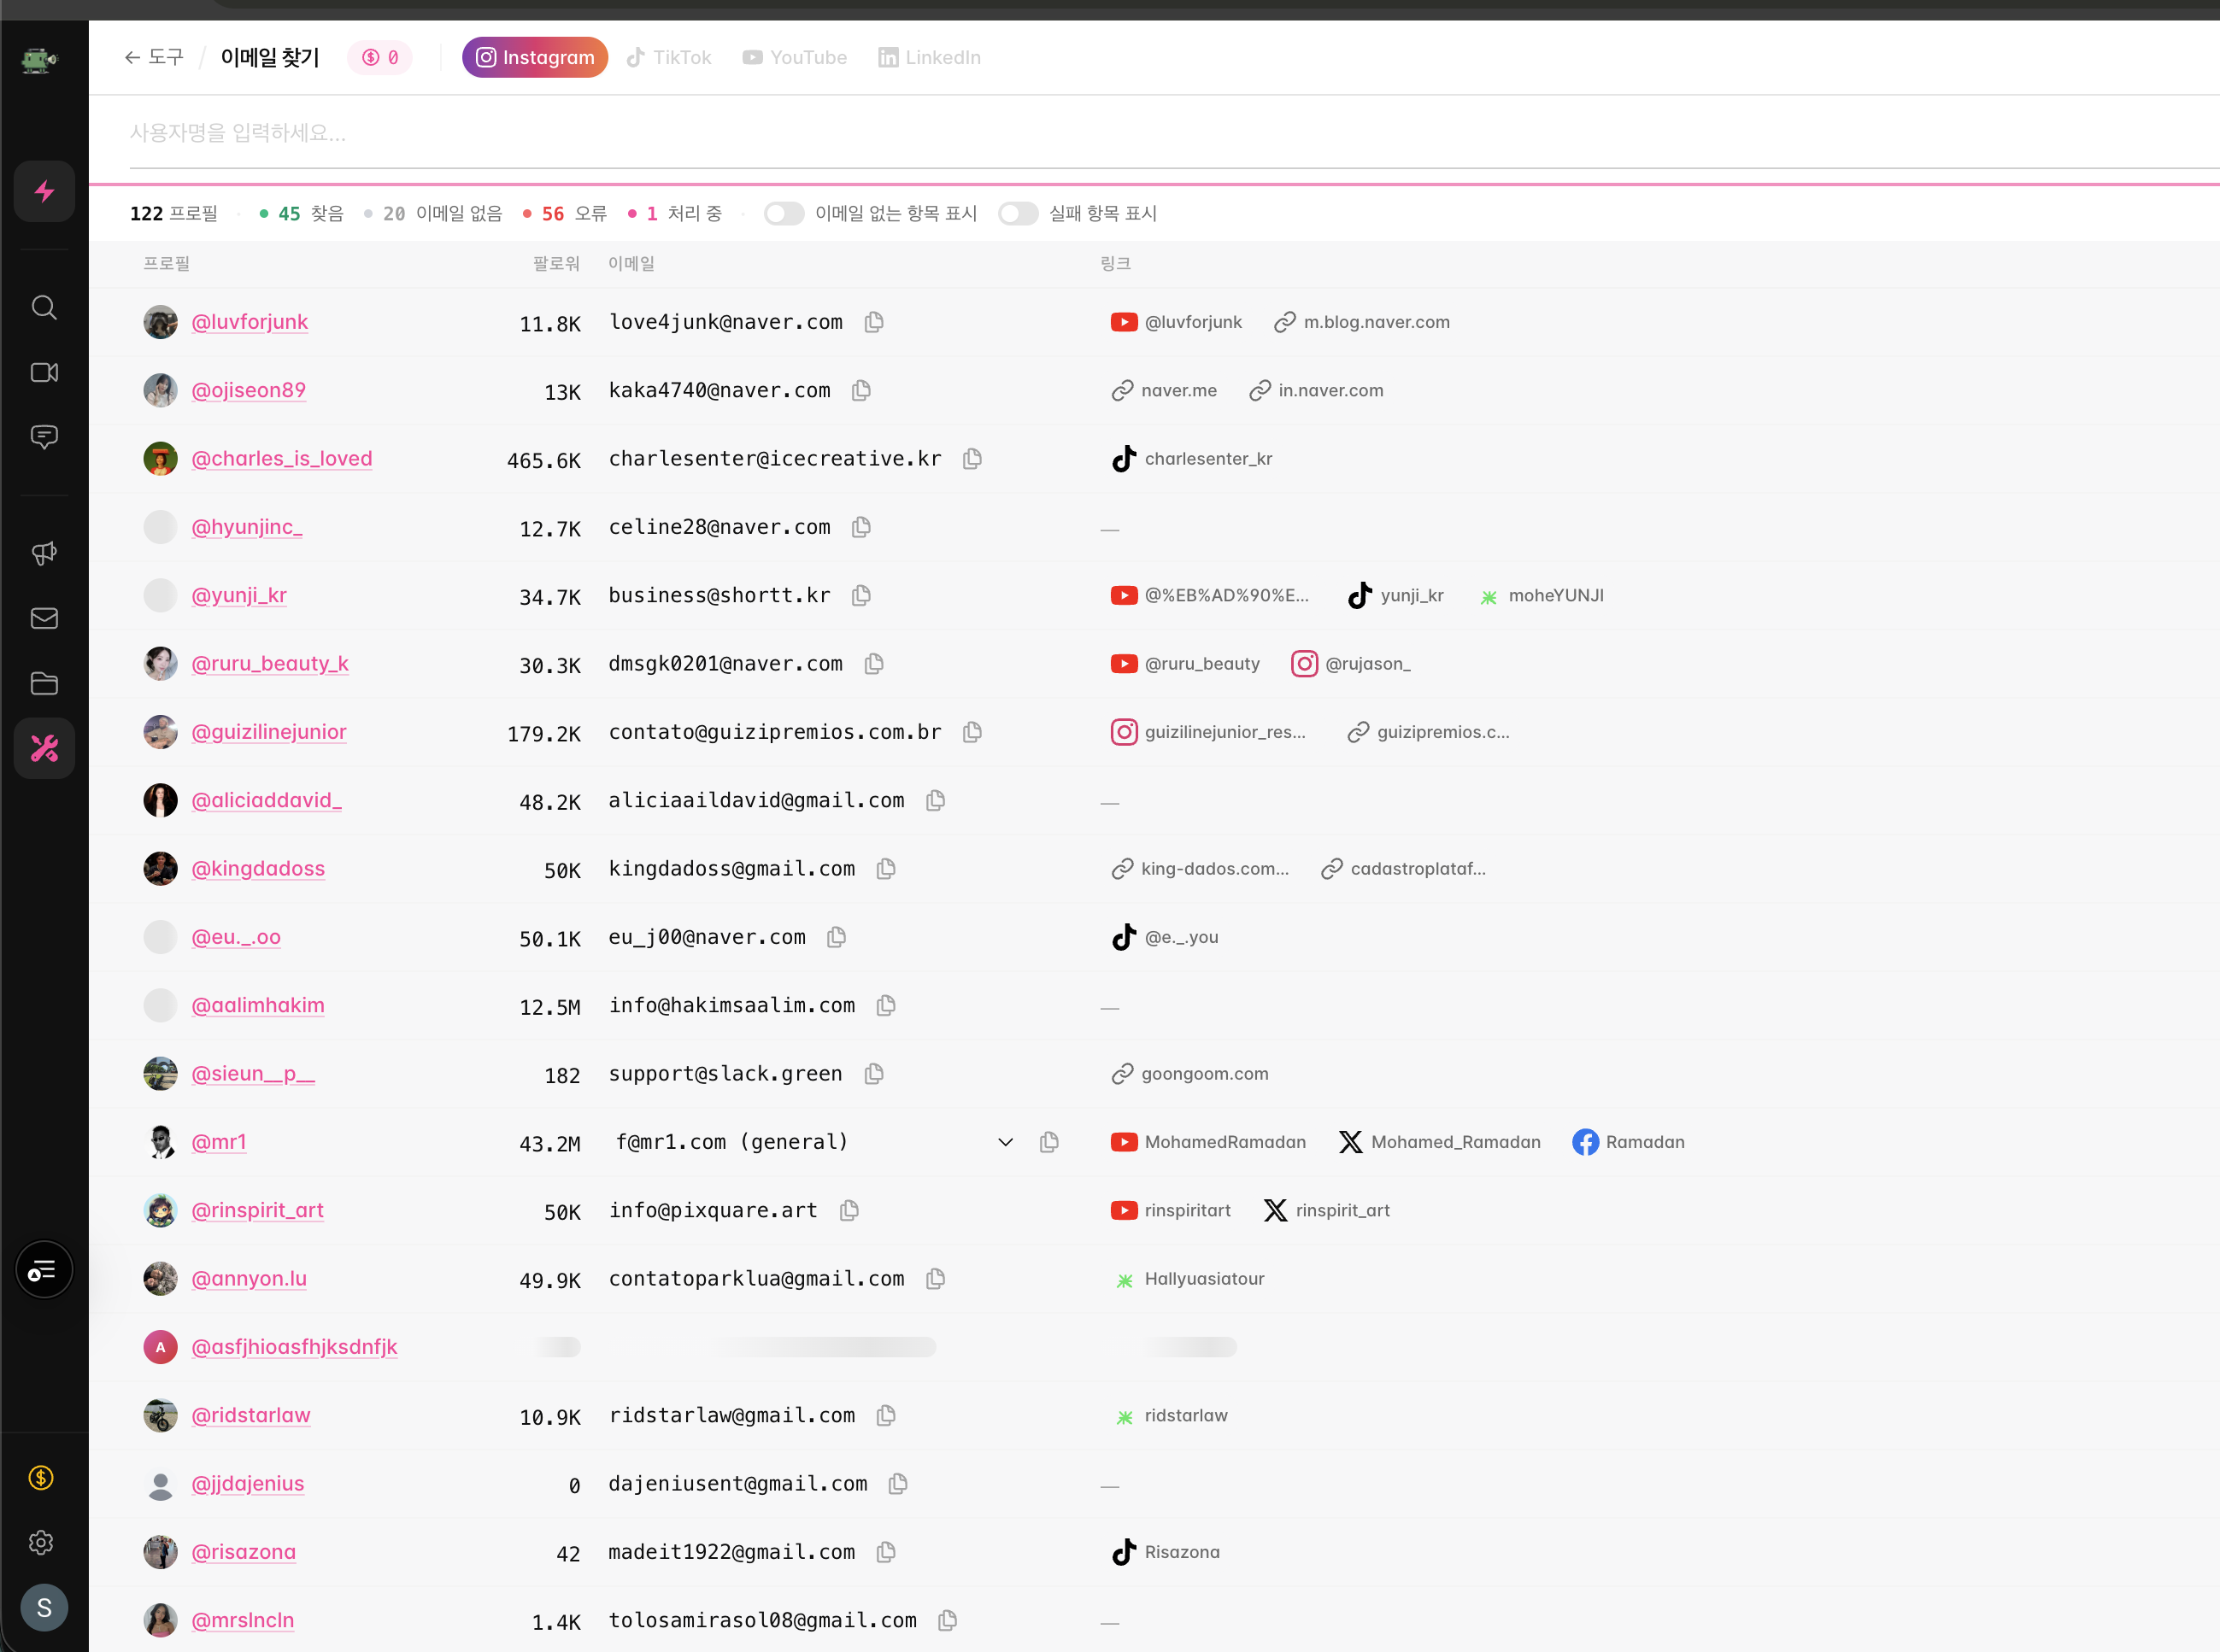Copy the ridstarlaw@gmail.com email
The height and width of the screenshot is (1652, 2220).
(886, 1415)
